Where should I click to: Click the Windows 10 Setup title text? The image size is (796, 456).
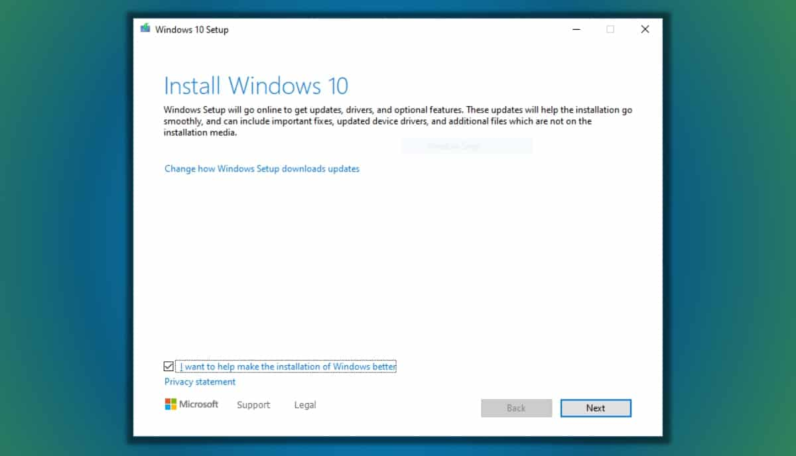pyautogui.click(x=191, y=29)
